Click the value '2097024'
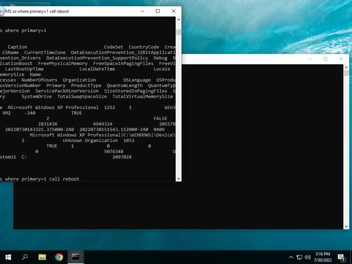This screenshot has width=352, height=264. 122,157
